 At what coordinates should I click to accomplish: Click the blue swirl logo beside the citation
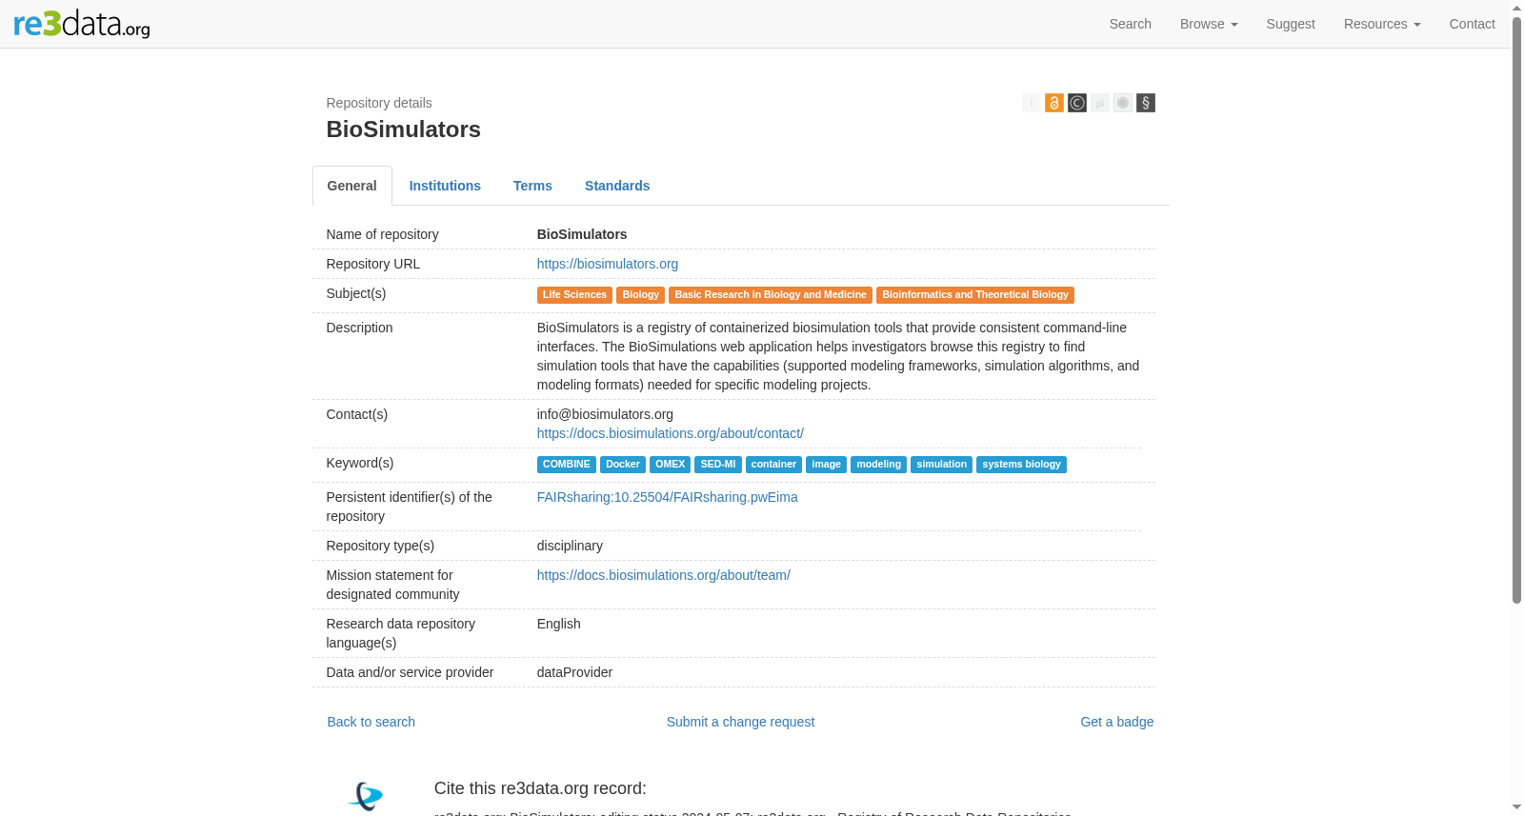tap(367, 796)
